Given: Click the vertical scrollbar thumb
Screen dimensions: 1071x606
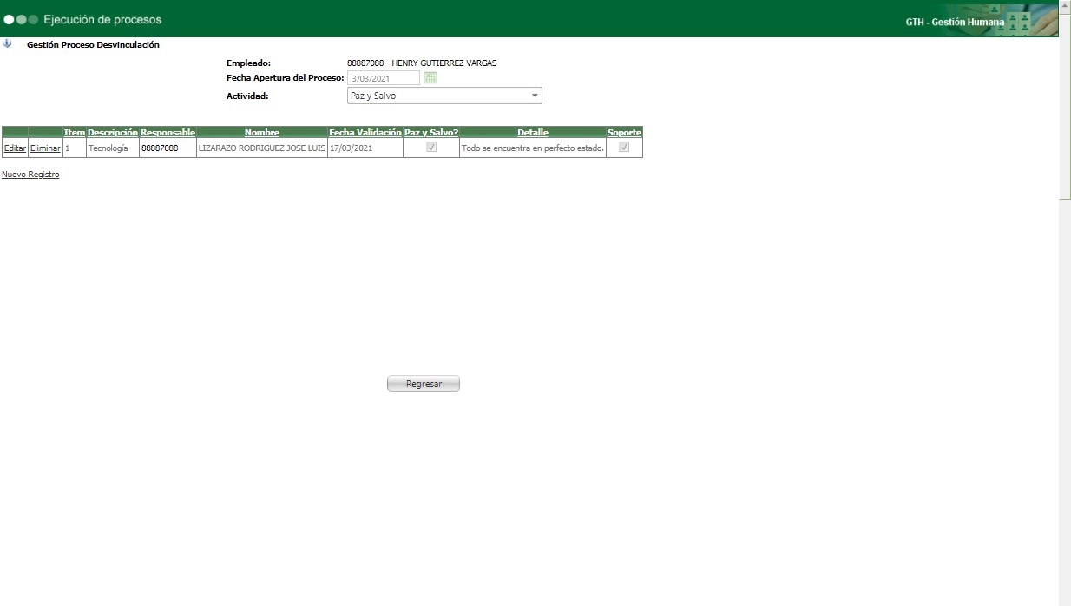Looking at the screenshot, I should pos(1065,106).
